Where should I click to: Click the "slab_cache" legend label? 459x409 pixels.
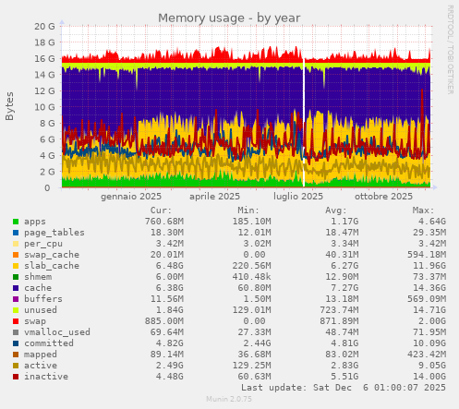(52, 266)
